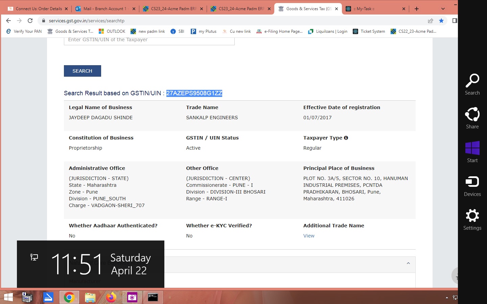
Task: Click the Windows Start button on taskbar
Action: click(8, 297)
